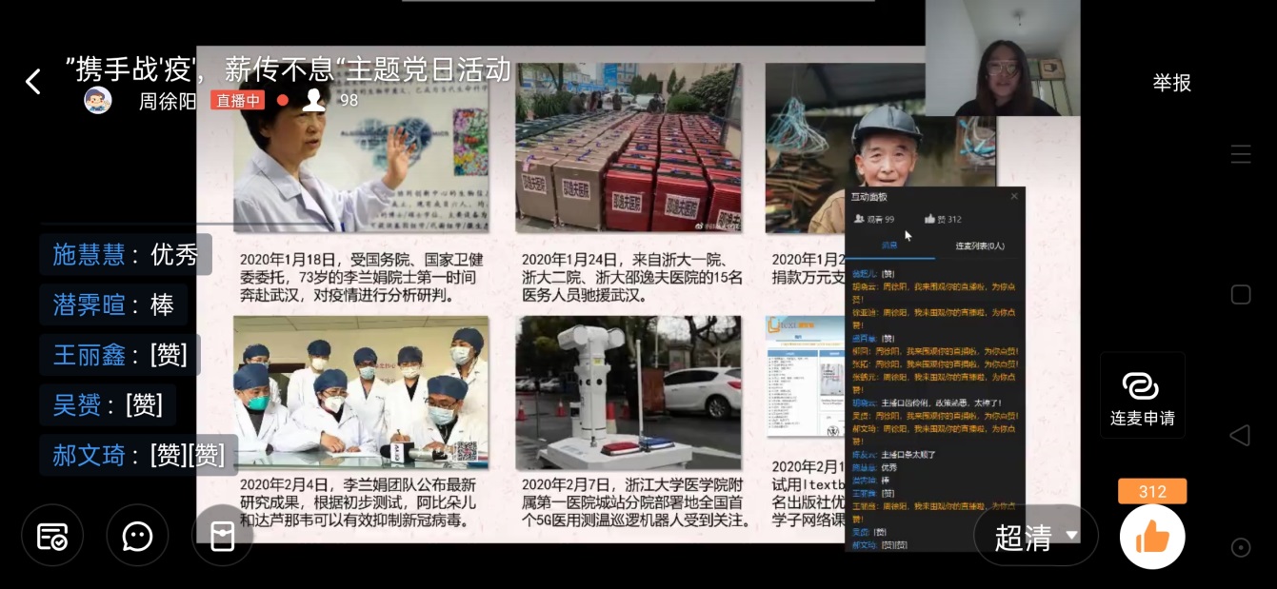1277x589 pixels.
Task: Click host name 周徐阳
Action: point(168,101)
